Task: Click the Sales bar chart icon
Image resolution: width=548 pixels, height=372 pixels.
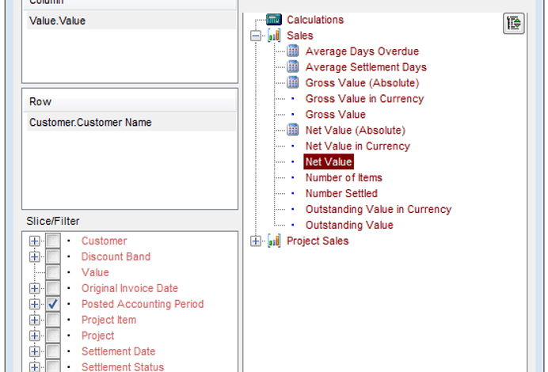Action: tap(274, 36)
